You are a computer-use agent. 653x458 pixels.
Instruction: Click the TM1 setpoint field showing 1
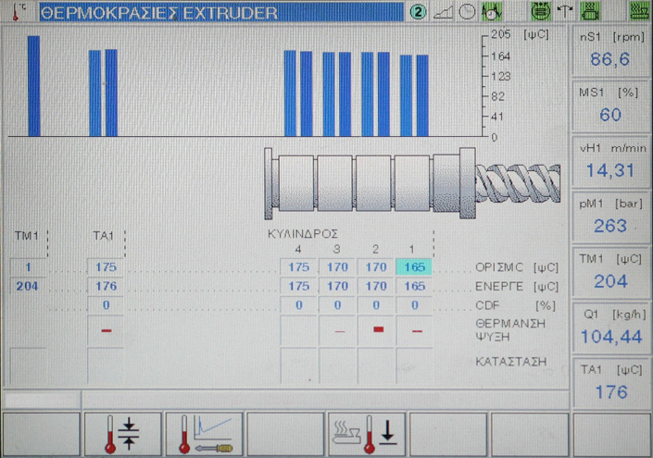28,267
